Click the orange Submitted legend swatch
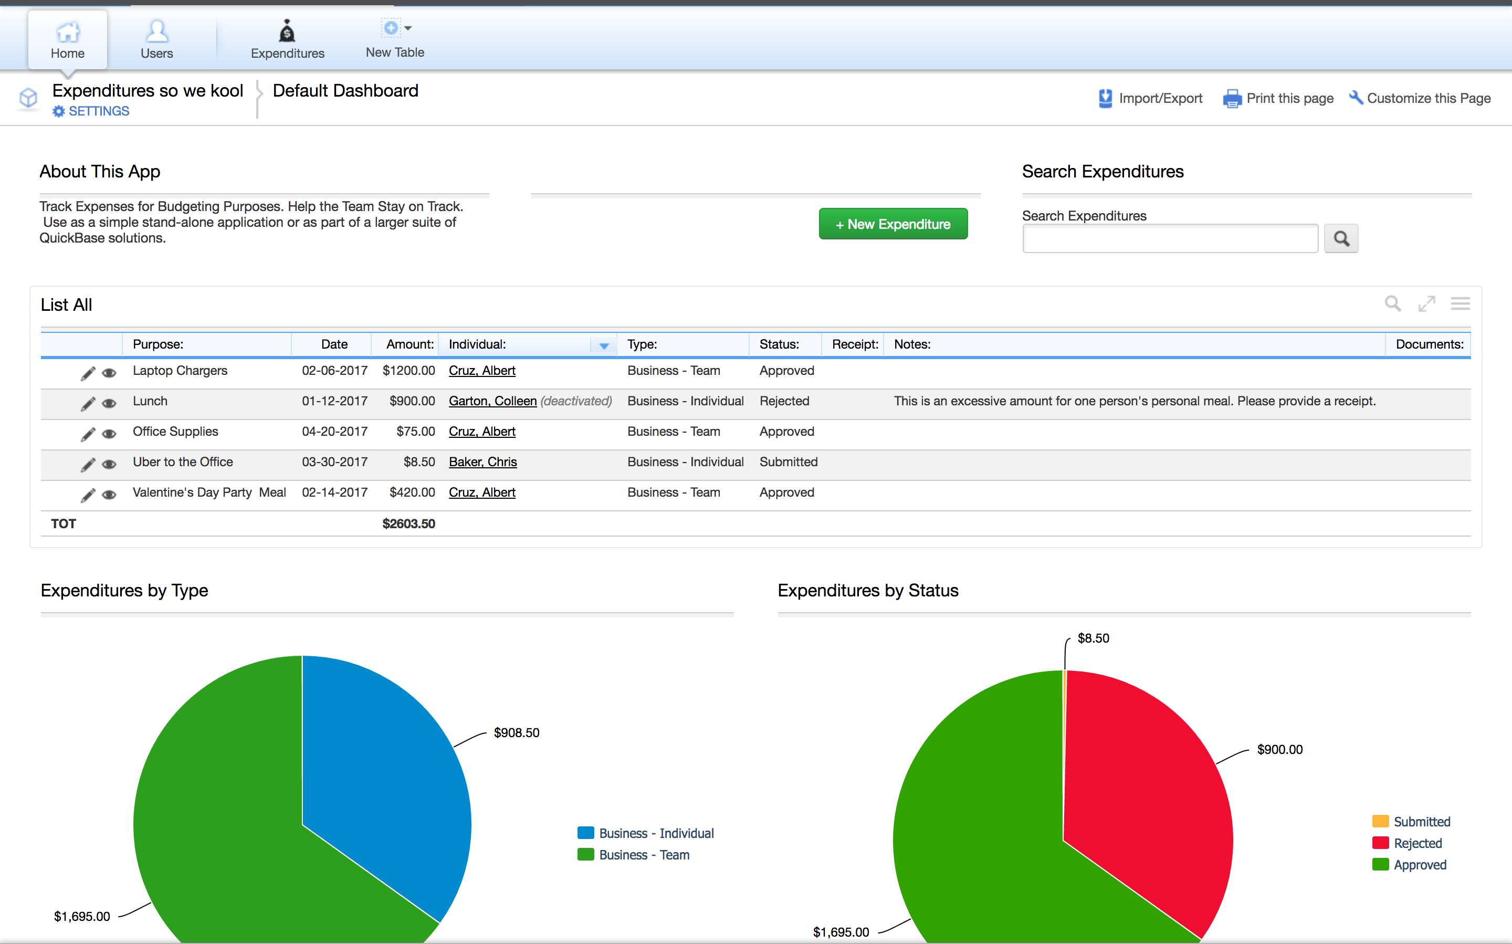 pyautogui.click(x=1380, y=821)
